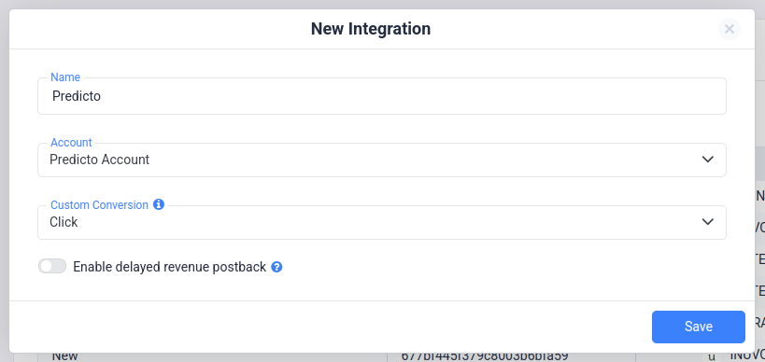Enable delayed revenue postback switch

[52, 267]
